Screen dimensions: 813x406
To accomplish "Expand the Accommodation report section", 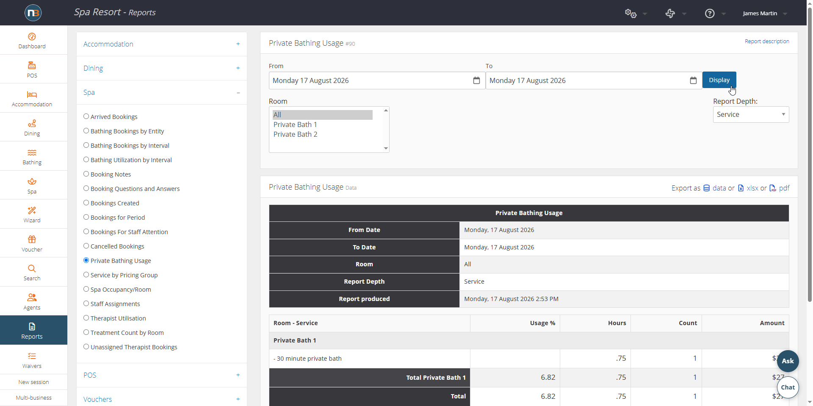I will (162, 44).
